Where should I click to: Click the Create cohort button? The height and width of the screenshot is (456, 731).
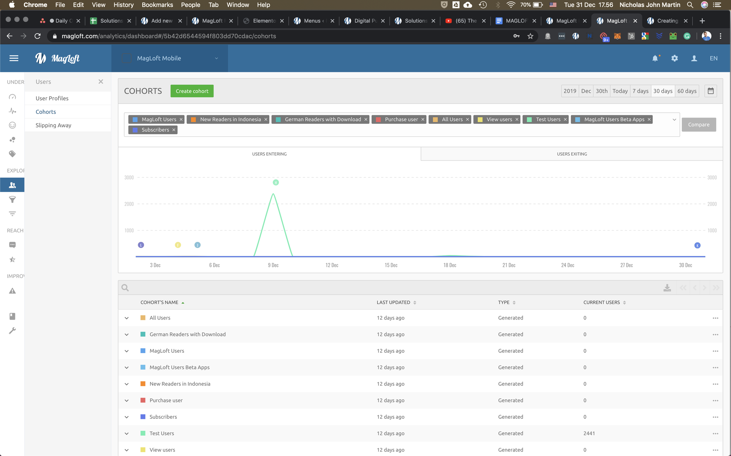pyautogui.click(x=192, y=91)
